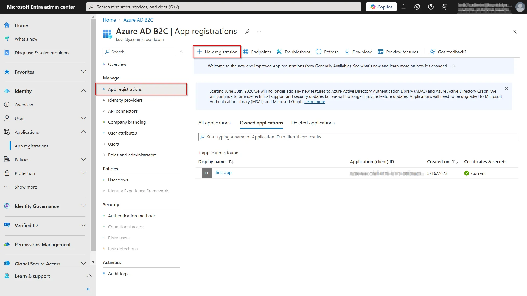Expand Policies in left navigation
The image size is (527, 296).
83,160
